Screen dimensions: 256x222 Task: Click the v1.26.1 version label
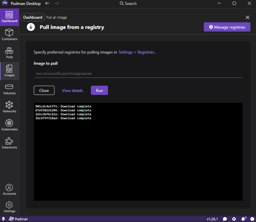(212, 219)
